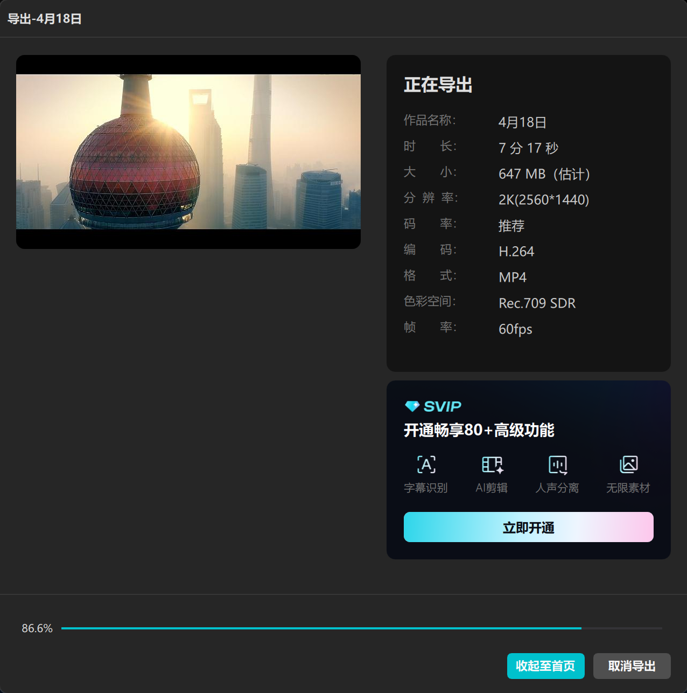Click the SVIP diamond icon

tap(412, 406)
